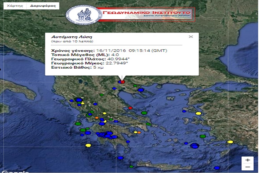Image resolution: width=260 pixels, height=173 pixels.
Task: Click the green marker at the bottom edge of the map
Action: pyautogui.click(x=131, y=166)
